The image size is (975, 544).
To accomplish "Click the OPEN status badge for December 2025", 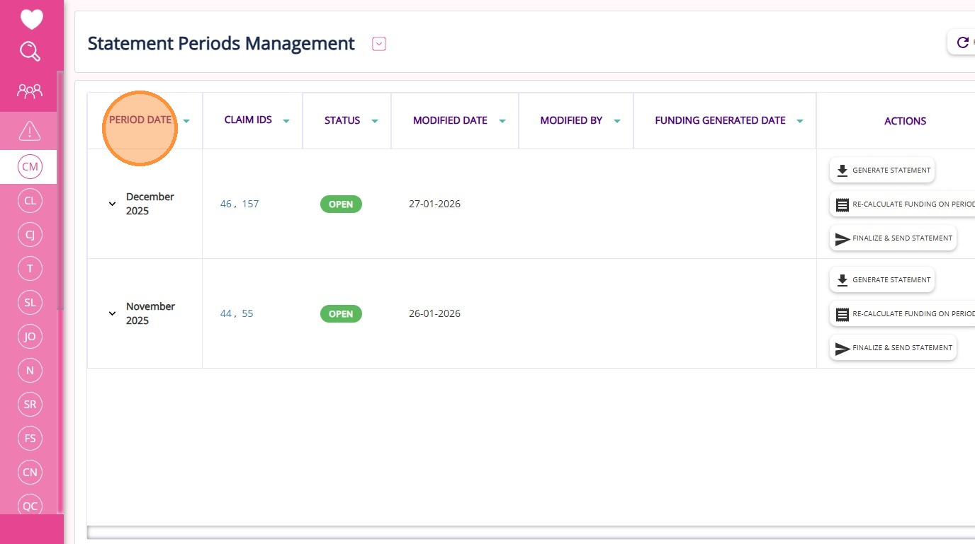I will [341, 204].
